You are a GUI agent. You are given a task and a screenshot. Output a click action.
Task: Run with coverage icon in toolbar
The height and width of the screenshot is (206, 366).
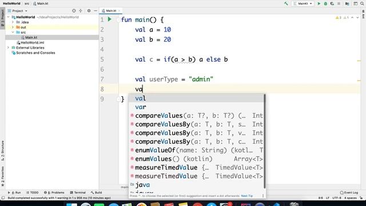tap(332, 3)
